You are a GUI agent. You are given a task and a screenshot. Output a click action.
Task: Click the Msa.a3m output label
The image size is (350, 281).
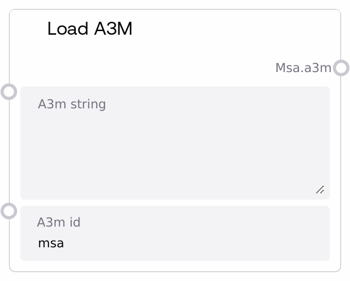(x=303, y=68)
